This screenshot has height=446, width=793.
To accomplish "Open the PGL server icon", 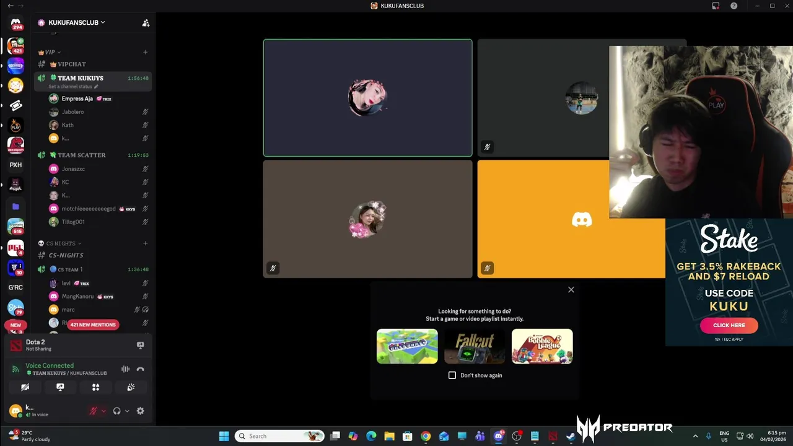I will (x=15, y=247).
